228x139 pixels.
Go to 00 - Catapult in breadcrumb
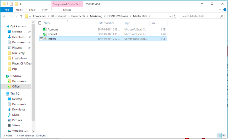(59, 16)
